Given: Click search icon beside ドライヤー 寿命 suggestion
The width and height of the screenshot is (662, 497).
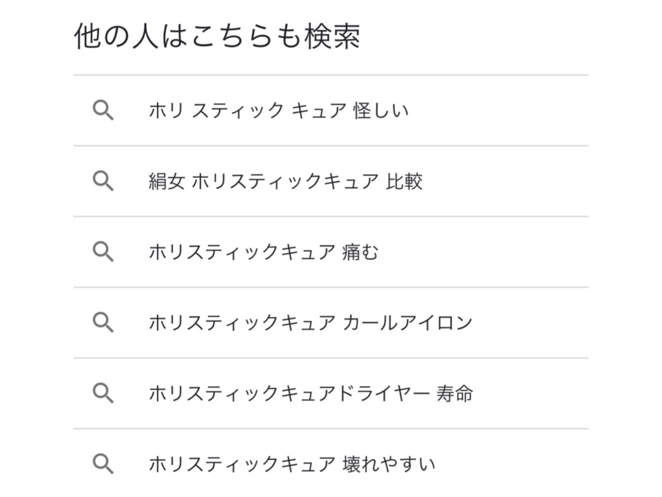Looking at the screenshot, I should pyautogui.click(x=103, y=393).
